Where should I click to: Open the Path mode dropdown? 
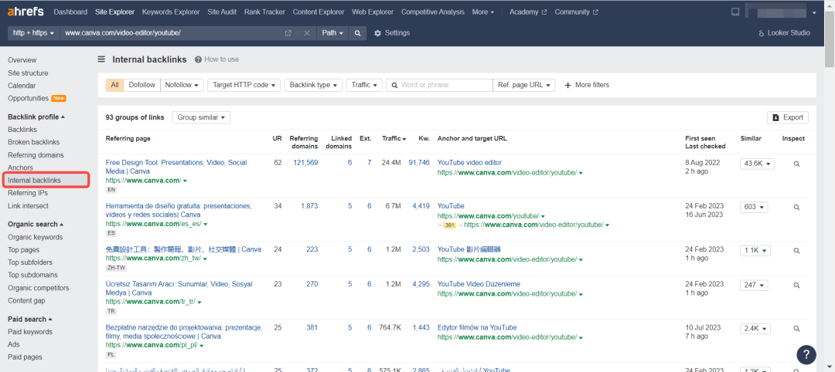pyautogui.click(x=333, y=33)
